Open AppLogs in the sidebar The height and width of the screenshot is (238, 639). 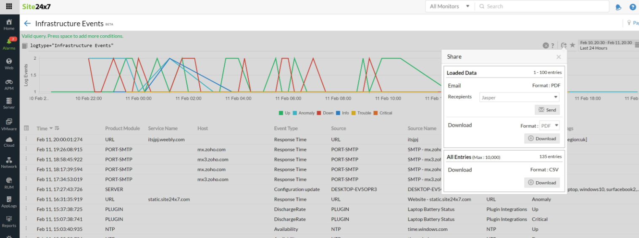tap(9, 203)
